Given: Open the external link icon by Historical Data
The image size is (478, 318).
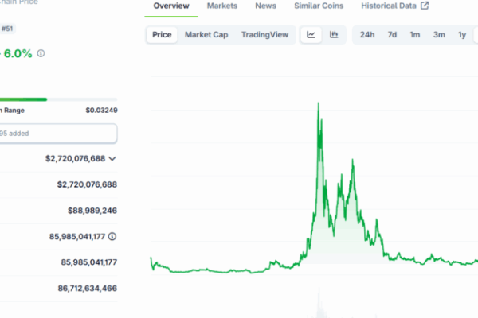Looking at the screenshot, I should pos(425,6).
